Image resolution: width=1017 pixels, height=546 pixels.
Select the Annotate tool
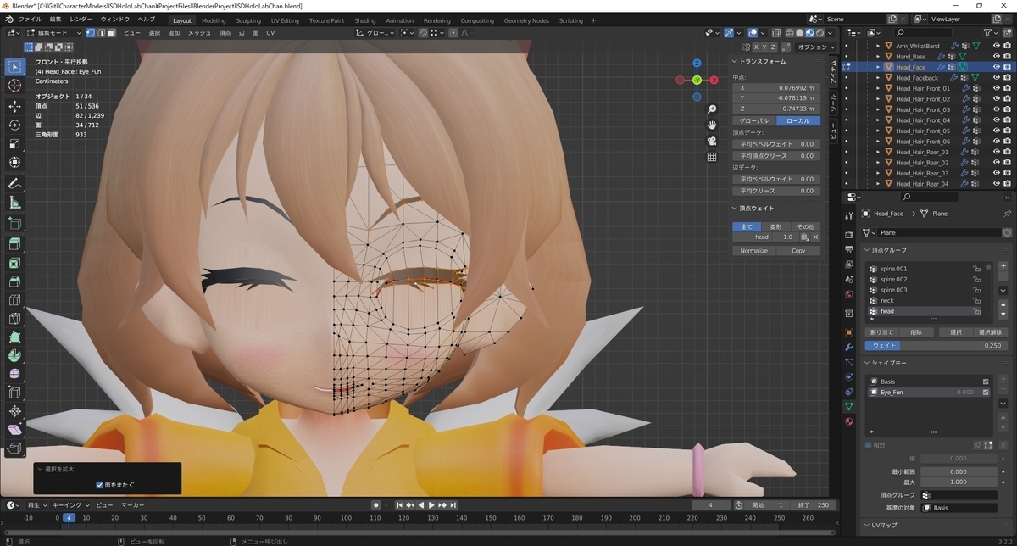coord(14,183)
